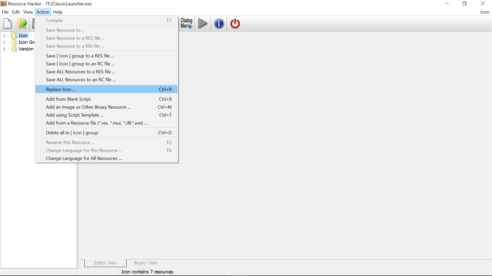Choose Change Language for All Resources
The image size is (492, 276).
coord(106,158)
